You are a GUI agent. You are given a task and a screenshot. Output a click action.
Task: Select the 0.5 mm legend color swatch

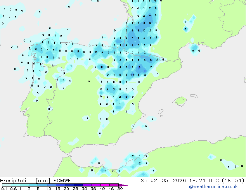pos(16,185)
